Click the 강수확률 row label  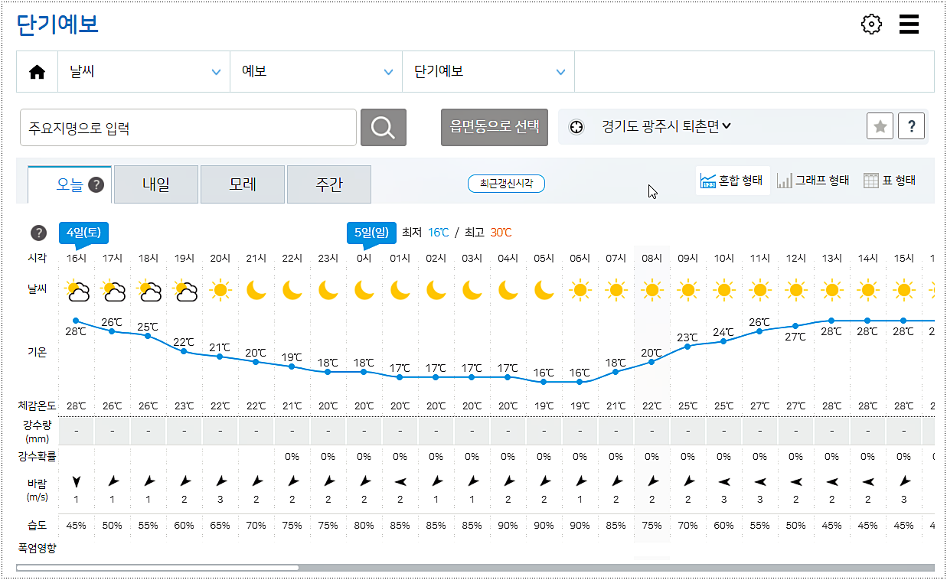click(38, 457)
